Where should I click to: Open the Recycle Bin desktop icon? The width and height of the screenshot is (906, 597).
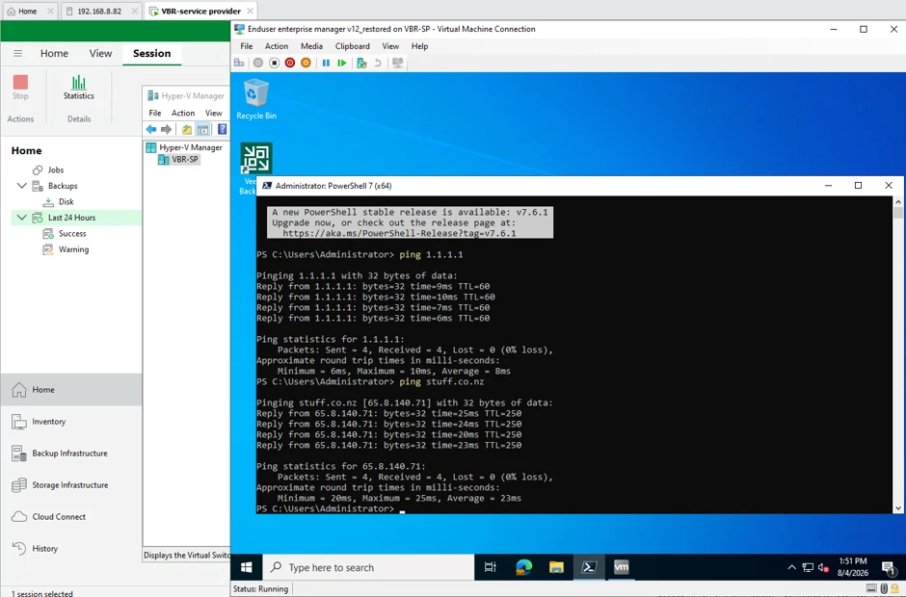coord(256,99)
